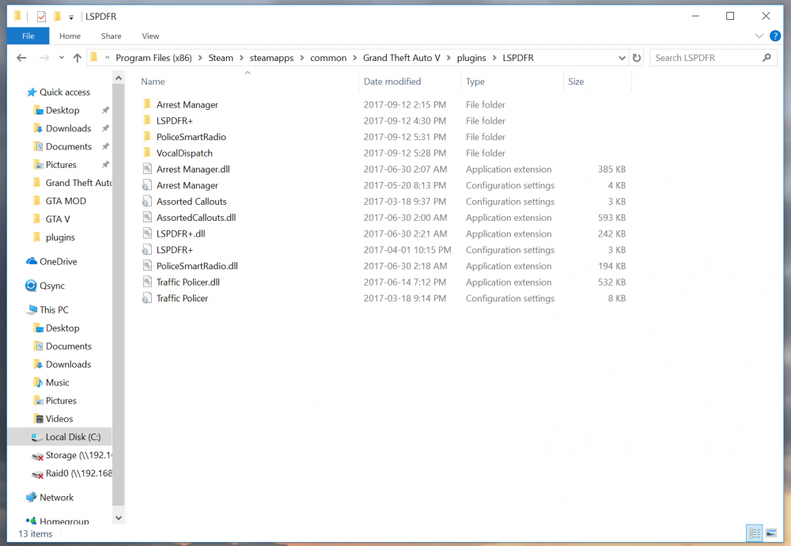Screen dimensions: 791x546
Task: Click the Back navigation arrow
Action: [x=21, y=58]
